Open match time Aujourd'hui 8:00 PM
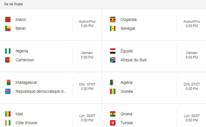This screenshot has height=127, width=206. 192,24
